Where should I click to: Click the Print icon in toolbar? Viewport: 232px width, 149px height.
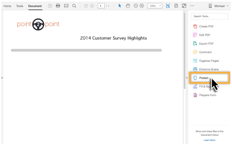point(58,6)
